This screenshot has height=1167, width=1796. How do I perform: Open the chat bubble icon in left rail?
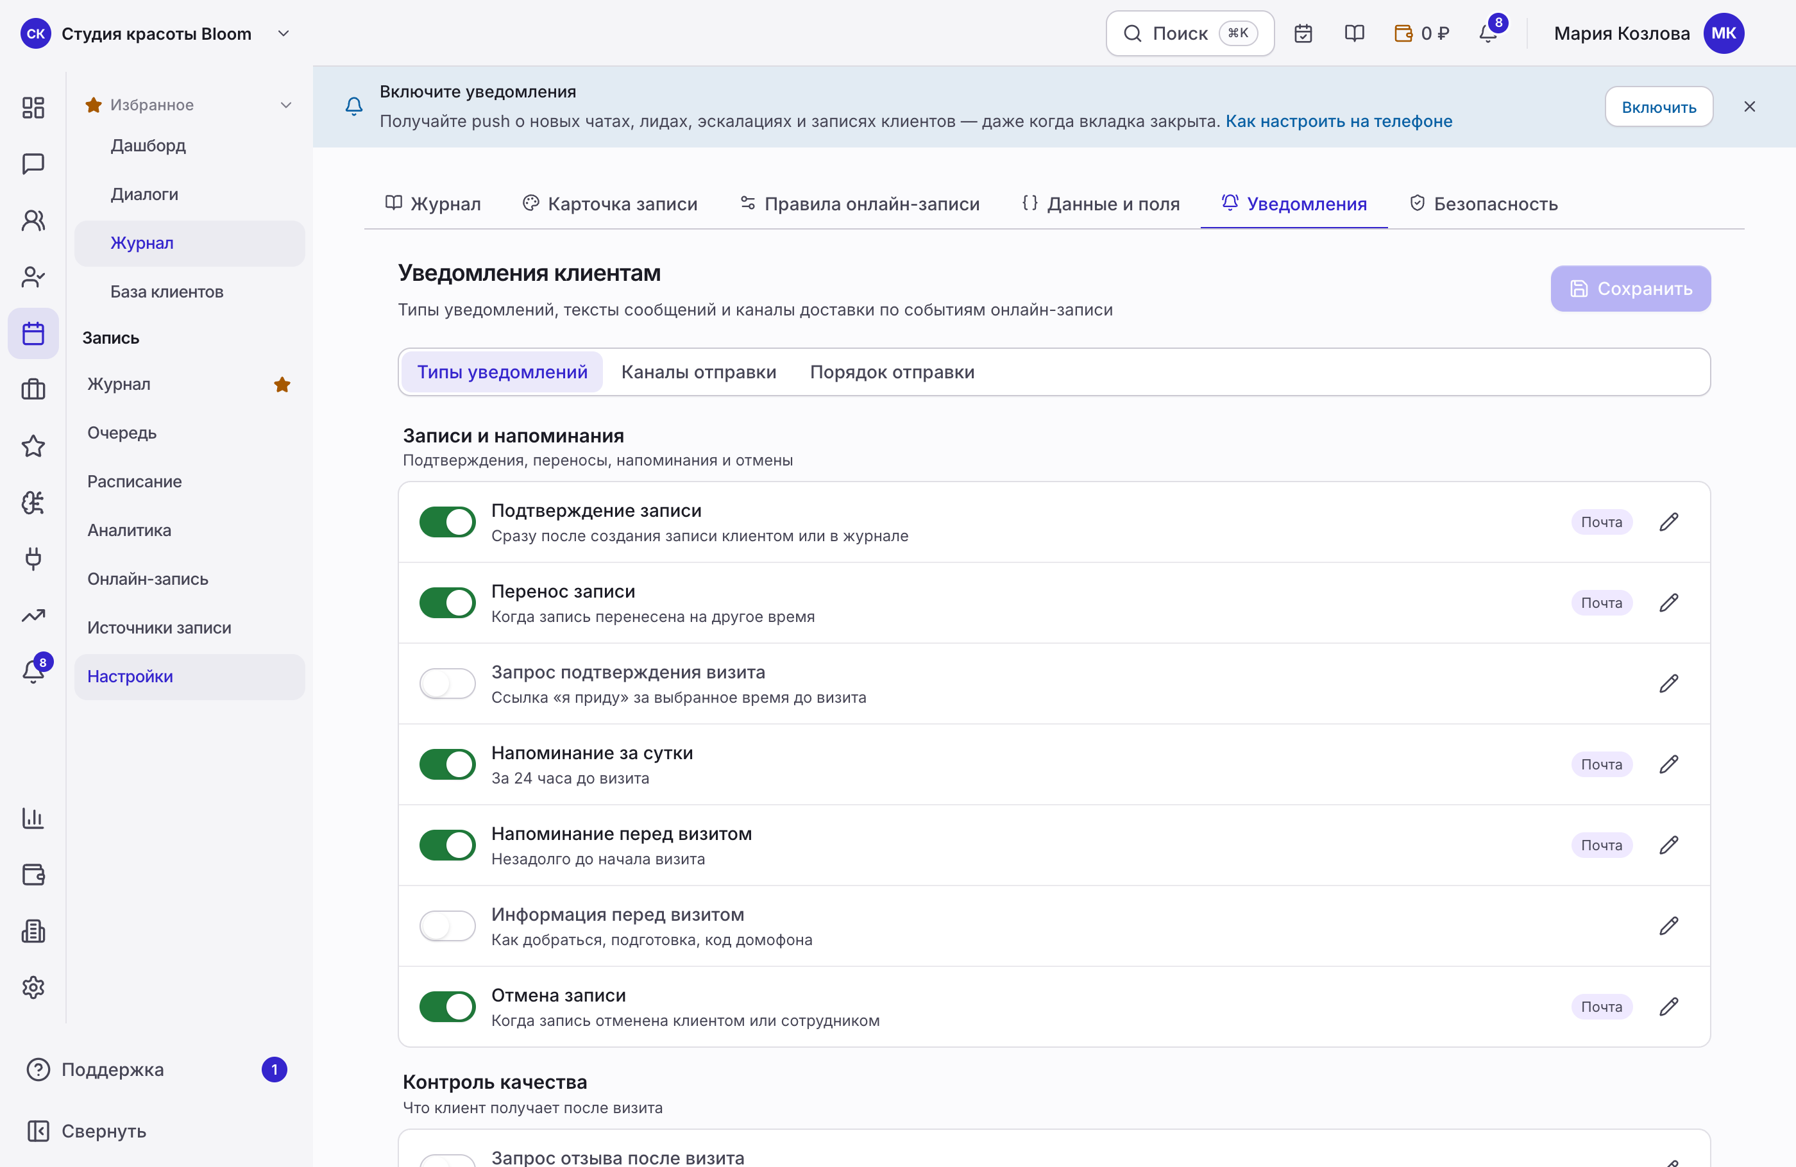(x=33, y=164)
